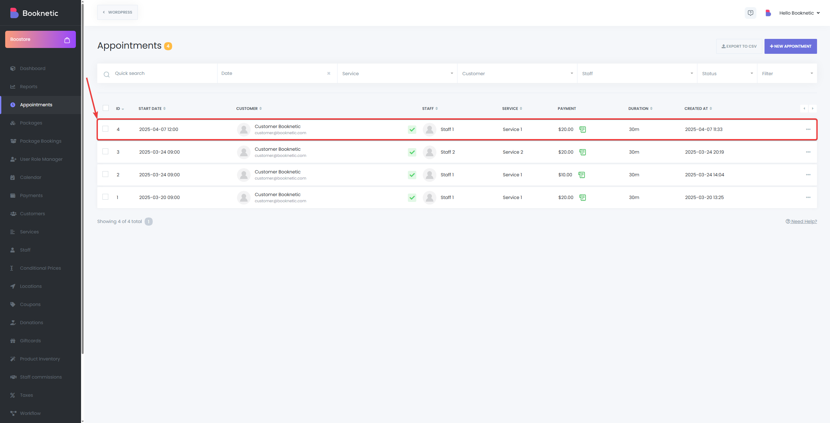The width and height of the screenshot is (830, 423).
Task: Open Dashboard in the sidebar
Action: [41, 68]
